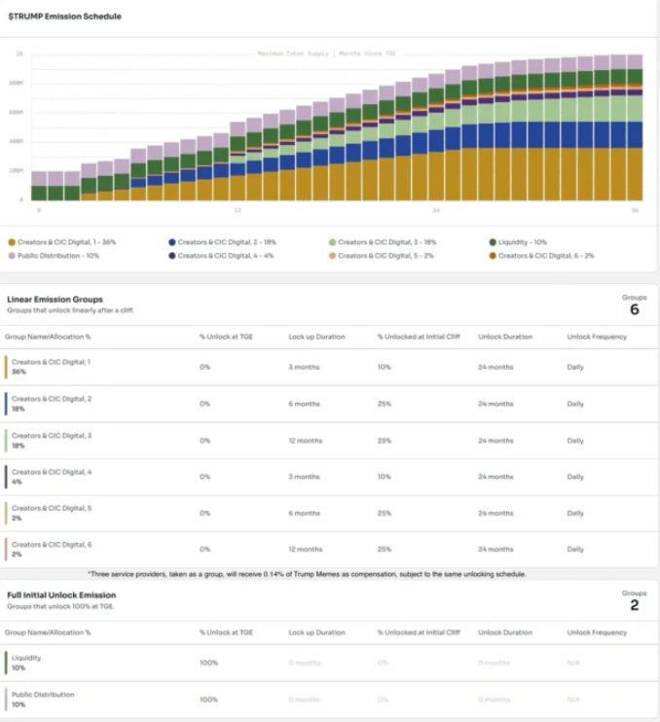The height and width of the screenshot is (722, 660).
Task: Click the groups count 6 badge
Action: (634, 310)
